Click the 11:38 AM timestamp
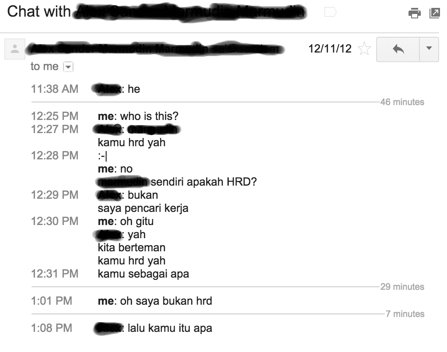Image resolution: width=447 pixels, height=352 pixels. tap(55, 89)
